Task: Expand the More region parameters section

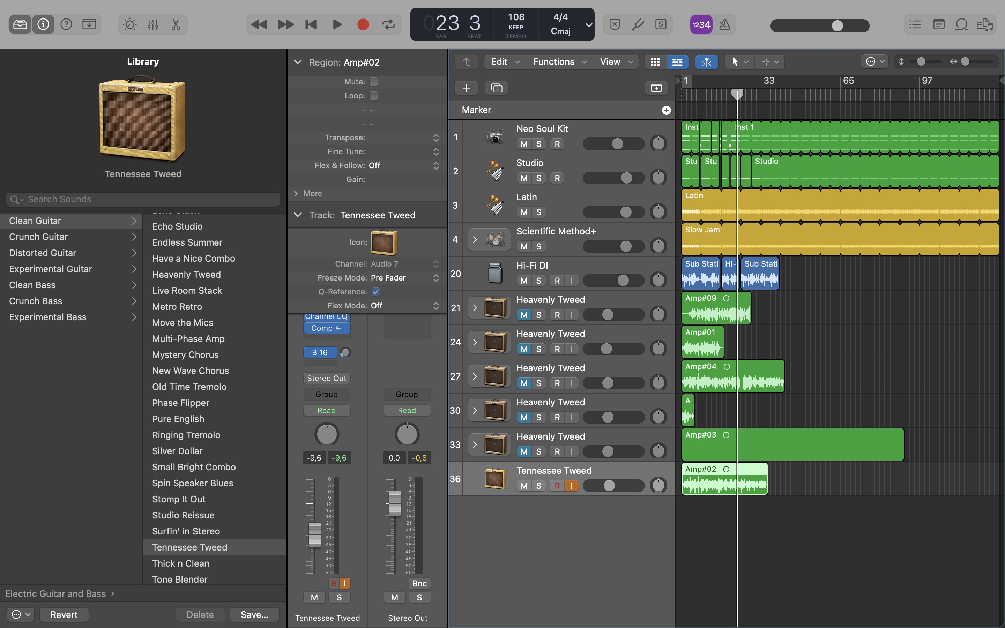Action: coord(296,194)
